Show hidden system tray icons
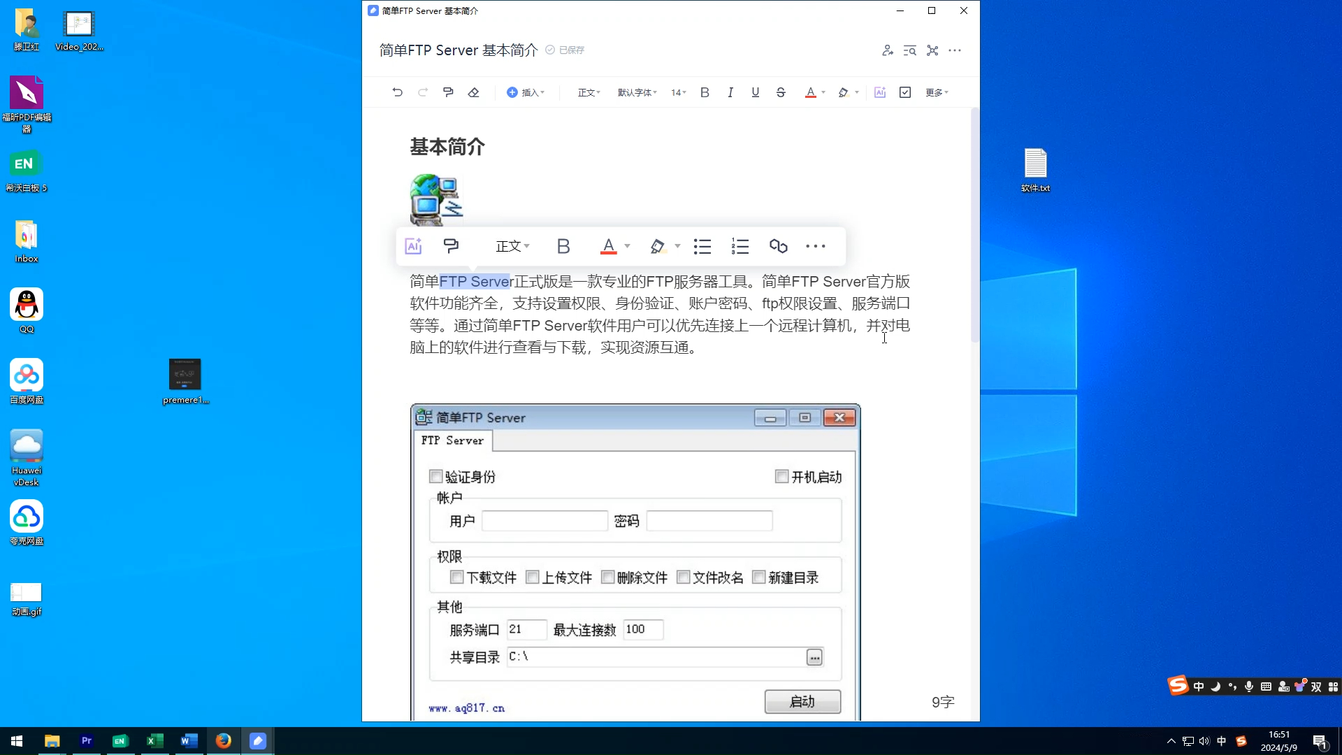The width and height of the screenshot is (1342, 755). [x=1171, y=741]
